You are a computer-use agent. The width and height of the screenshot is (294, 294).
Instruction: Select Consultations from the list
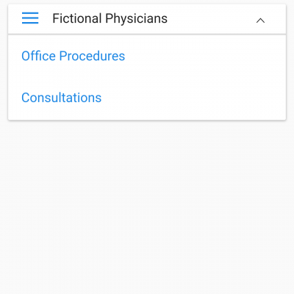click(62, 98)
